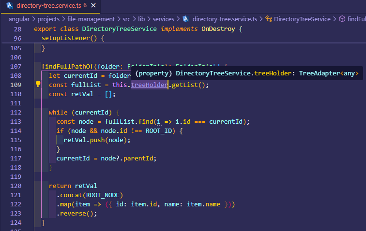366x231 pixels.
Task: Click the 'src' breadcrumb segment
Action: pos(127,19)
